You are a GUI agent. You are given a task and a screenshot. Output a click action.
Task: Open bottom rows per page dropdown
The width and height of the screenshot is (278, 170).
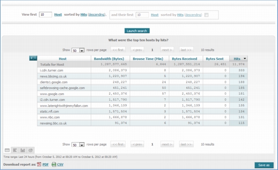[x=78, y=145]
